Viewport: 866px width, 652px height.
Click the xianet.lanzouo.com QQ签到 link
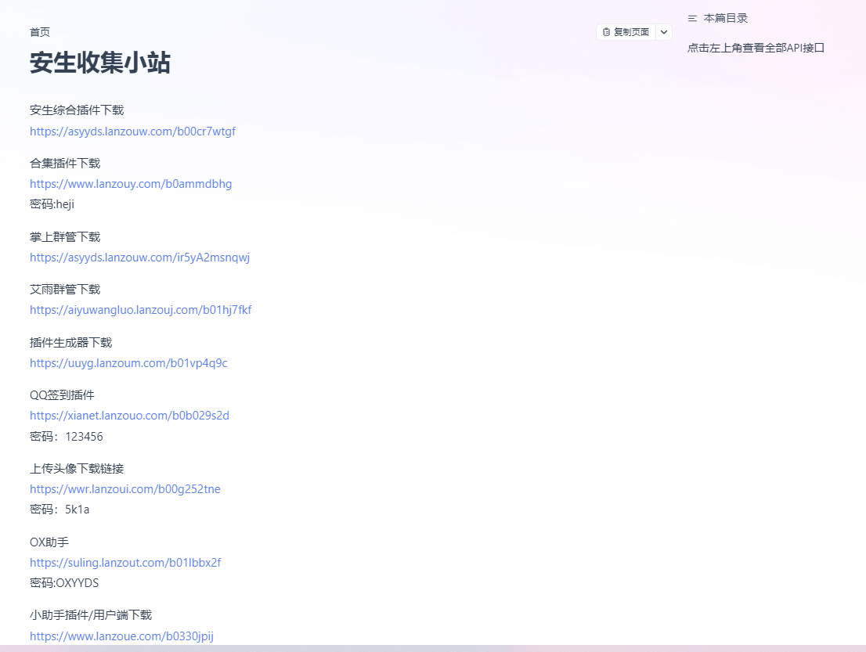coord(129,416)
